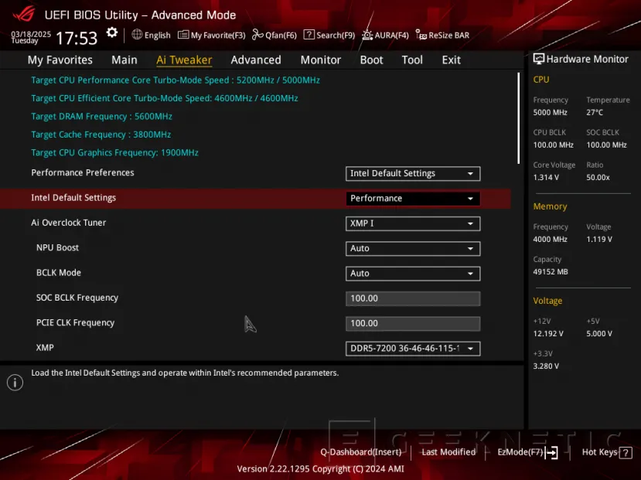The image size is (641, 480).
Task: Switch to EzMode(F7)
Action: coord(520,452)
